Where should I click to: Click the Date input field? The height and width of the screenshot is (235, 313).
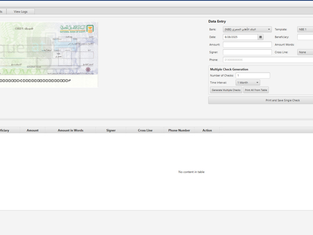click(x=240, y=37)
